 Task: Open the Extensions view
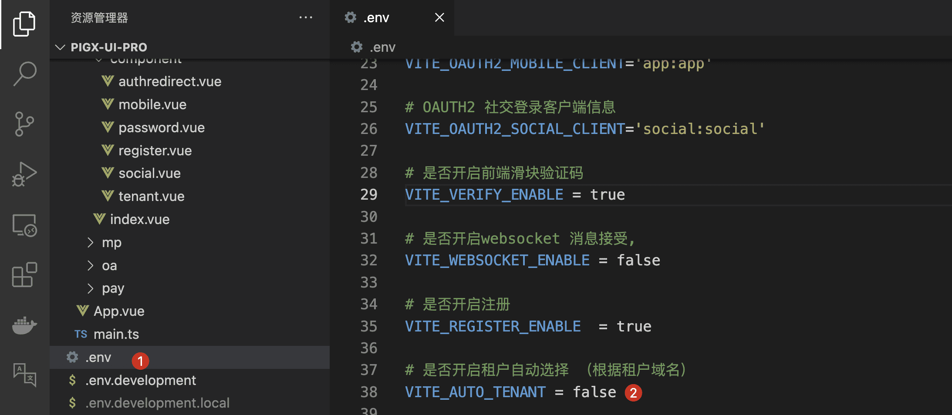pyautogui.click(x=24, y=275)
